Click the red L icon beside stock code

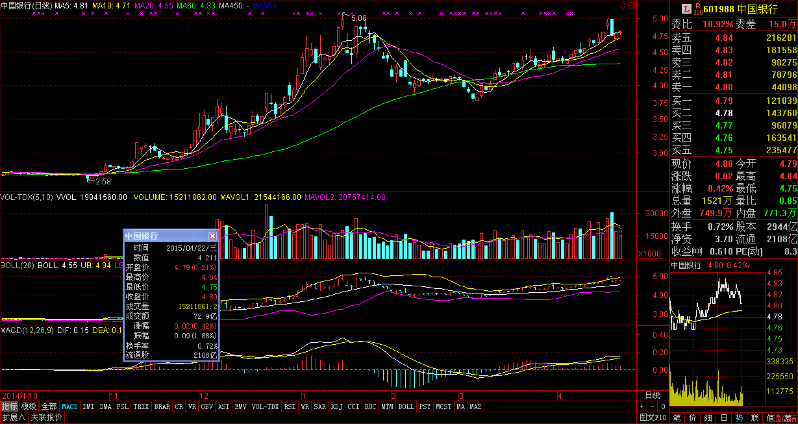click(686, 8)
